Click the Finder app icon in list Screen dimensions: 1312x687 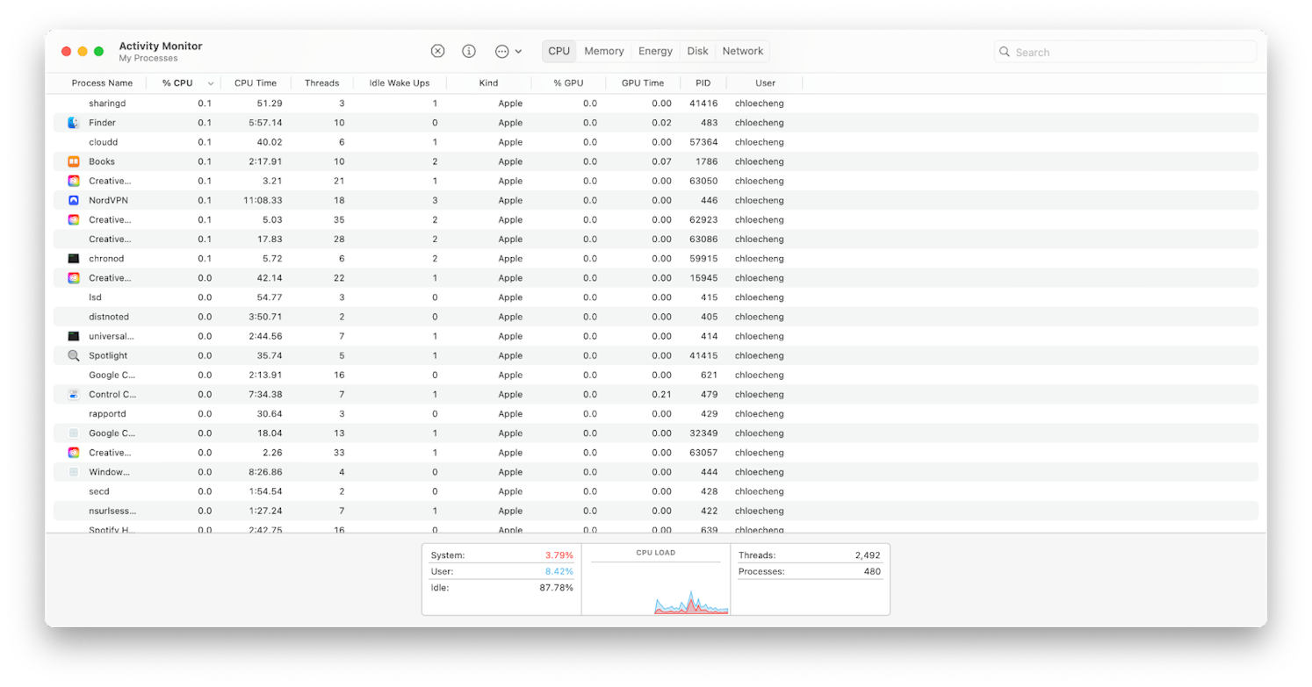[74, 123]
